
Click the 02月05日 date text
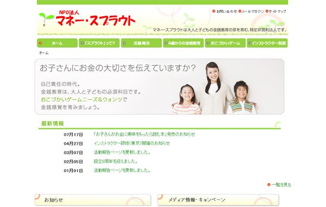[73, 162]
